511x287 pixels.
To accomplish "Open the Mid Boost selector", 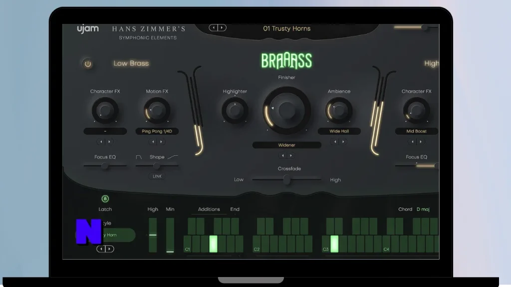I will (x=416, y=131).
